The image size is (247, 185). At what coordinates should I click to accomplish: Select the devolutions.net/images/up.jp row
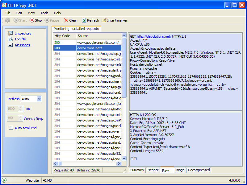click(87, 87)
